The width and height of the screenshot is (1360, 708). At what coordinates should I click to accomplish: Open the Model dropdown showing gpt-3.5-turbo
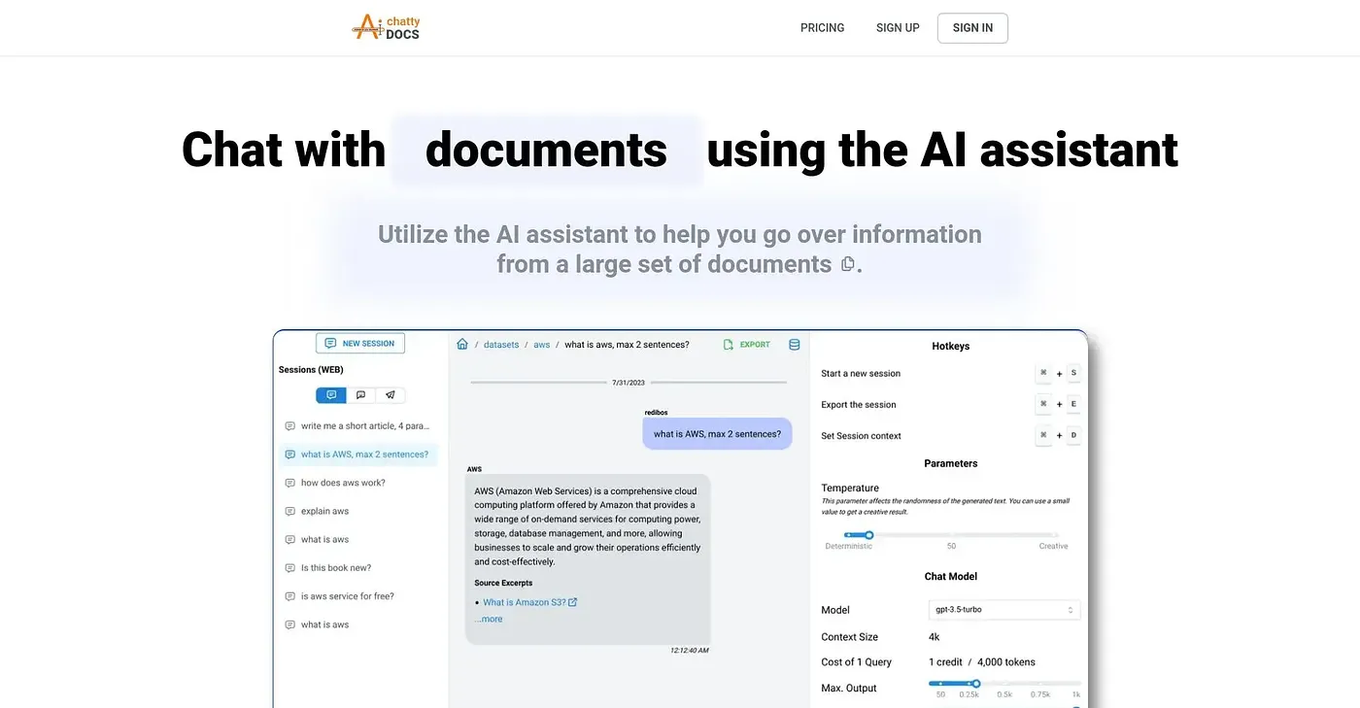[x=1004, y=610]
